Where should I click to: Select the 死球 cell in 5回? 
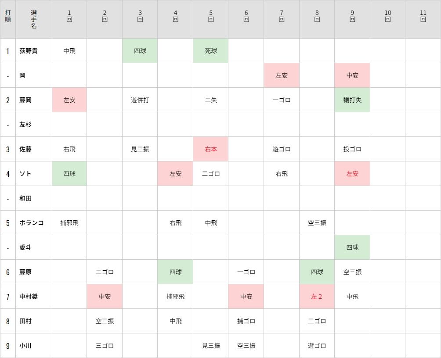(211, 51)
